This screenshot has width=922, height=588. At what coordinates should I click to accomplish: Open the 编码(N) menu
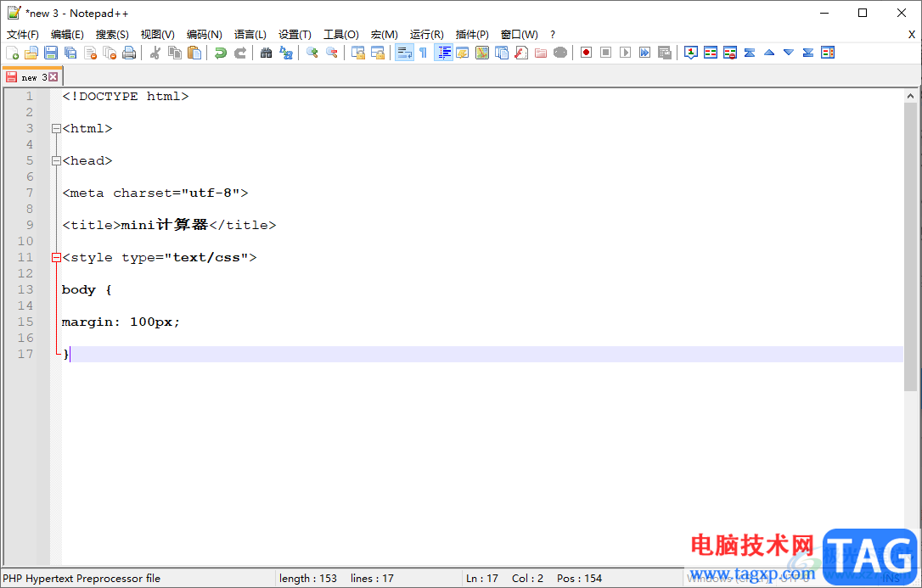coord(205,35)
